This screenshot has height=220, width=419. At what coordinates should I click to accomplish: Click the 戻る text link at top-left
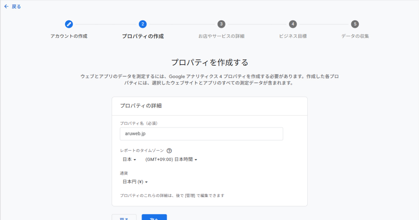pos(16,7)
